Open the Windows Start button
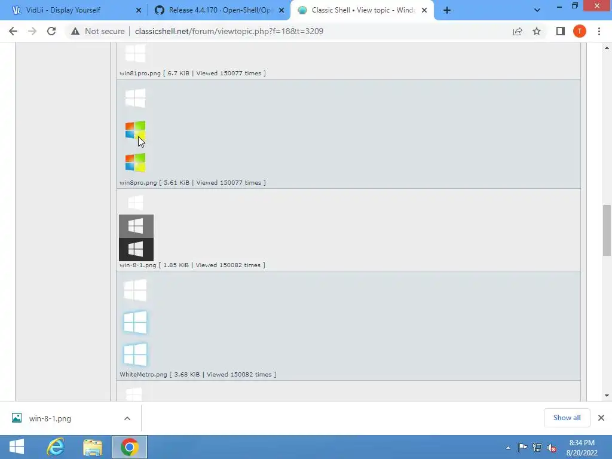The width and height of the screenshot is (612, 459). click(16, 447)
